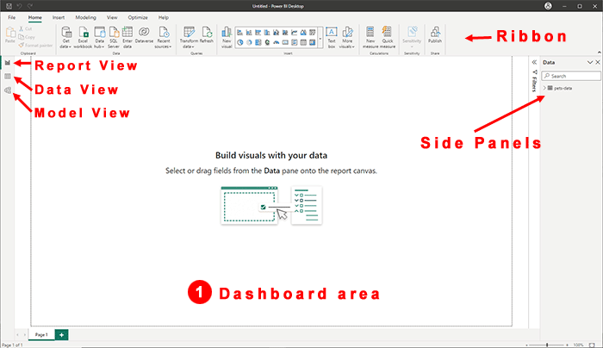Open the Modeling ribbon tab
This screenshot has height=348, width=603.
[85, 17]
